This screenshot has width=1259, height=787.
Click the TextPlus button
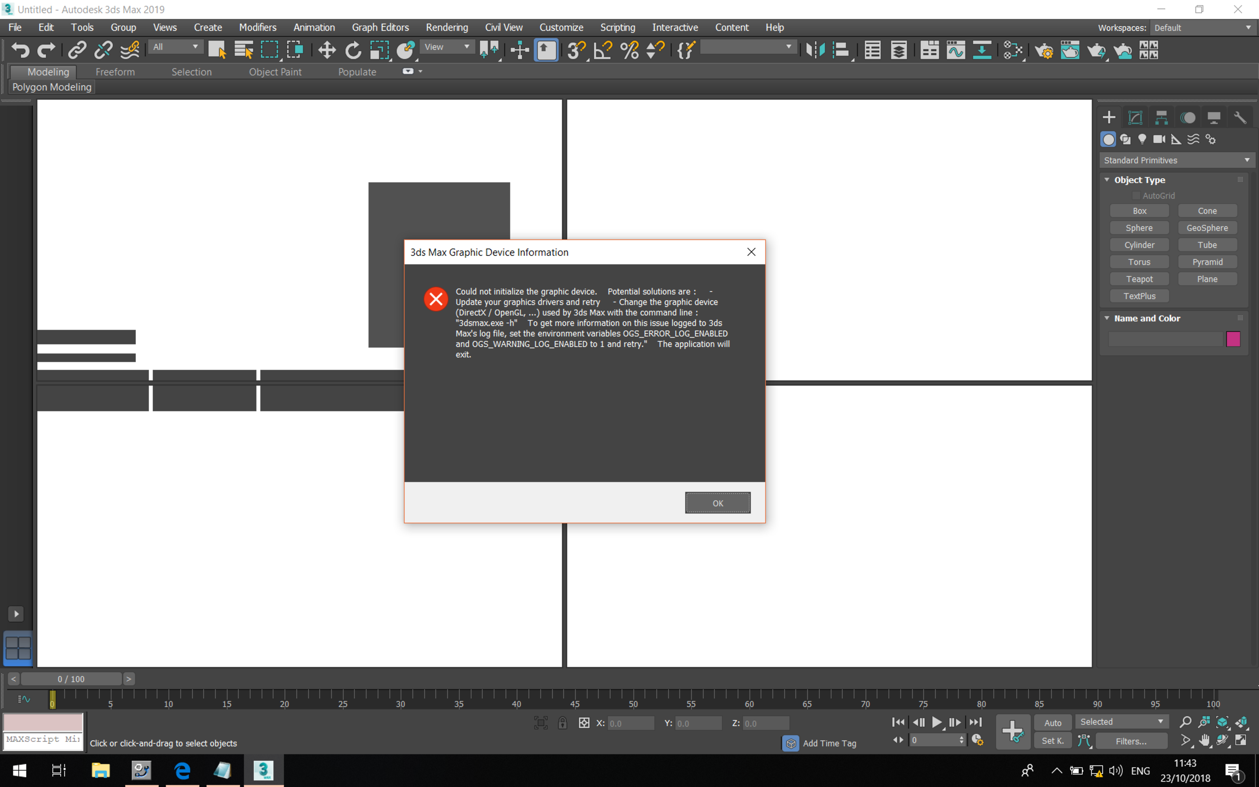tap(1139, 296)
